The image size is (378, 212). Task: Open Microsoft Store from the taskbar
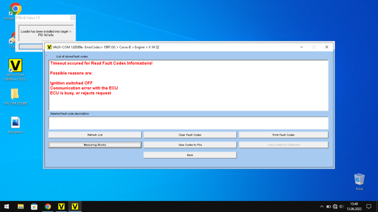coord(34,206)
